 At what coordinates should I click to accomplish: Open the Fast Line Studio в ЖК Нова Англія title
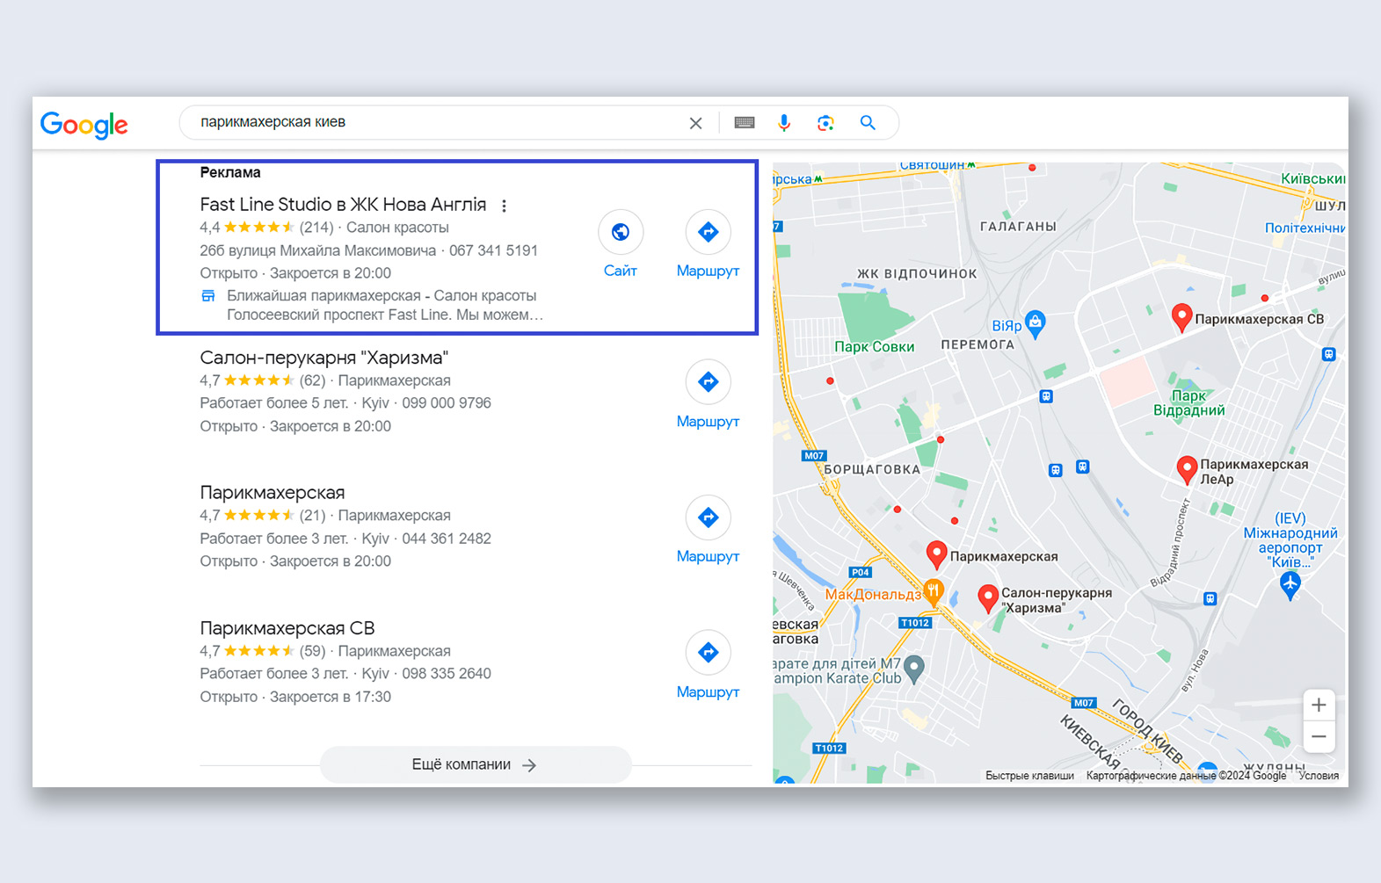343,205
